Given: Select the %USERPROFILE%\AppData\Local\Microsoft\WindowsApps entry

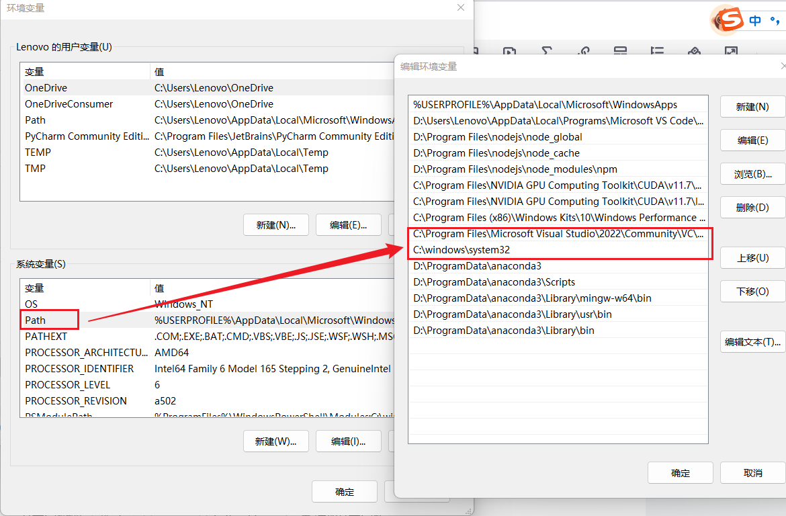Looking at the screenshot, I should 558,105.
